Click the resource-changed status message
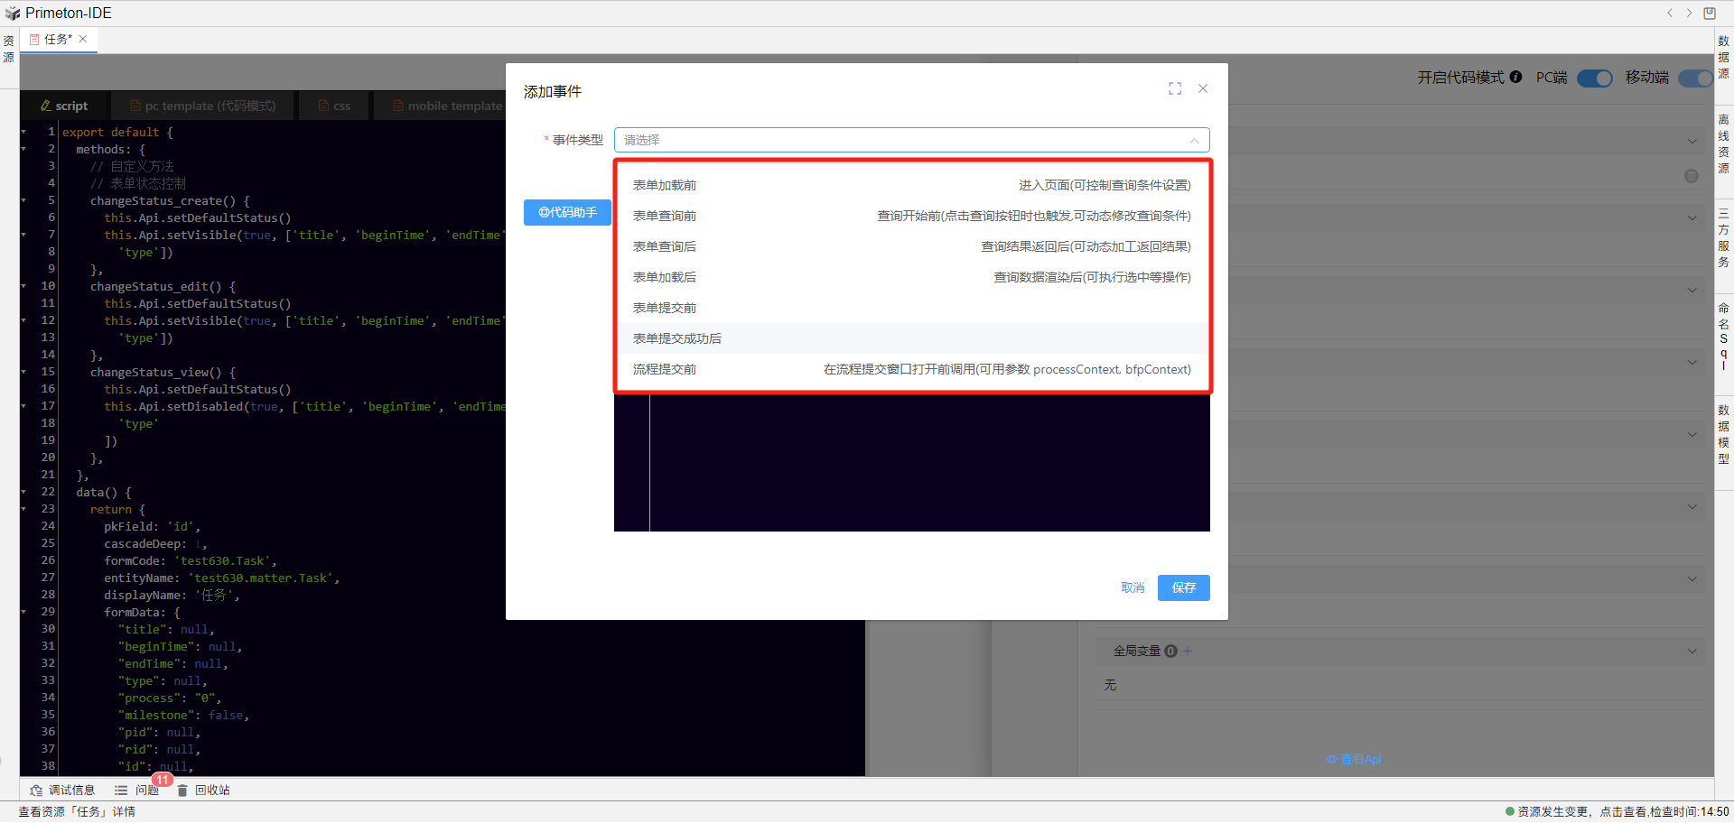This screenshot has height=823, width=1734. (1623, 811)
